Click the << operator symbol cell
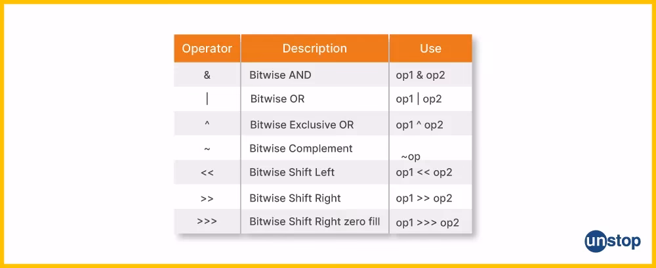Image resolution: width=656 pixels, height=268 pixels. pyautogui.click(x=207, y=173)
